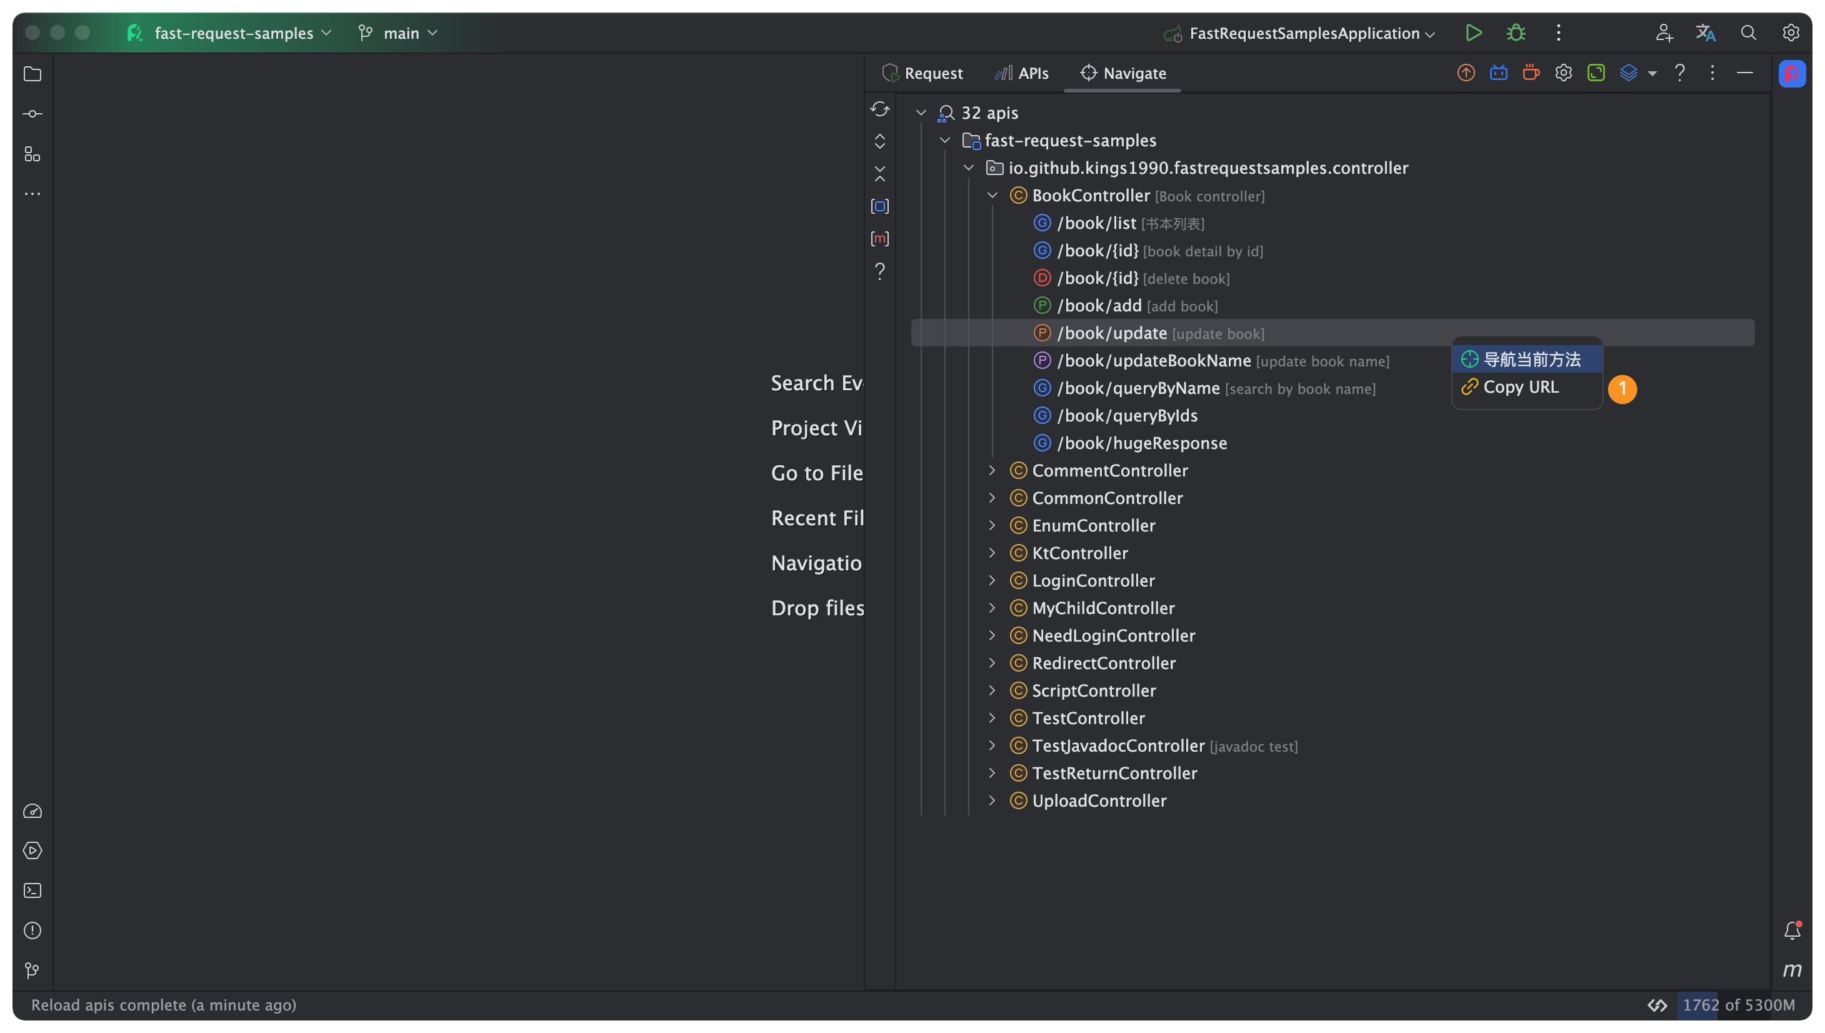Click the collapse all tree icon

pyautogui.click(x=880, y=174)
